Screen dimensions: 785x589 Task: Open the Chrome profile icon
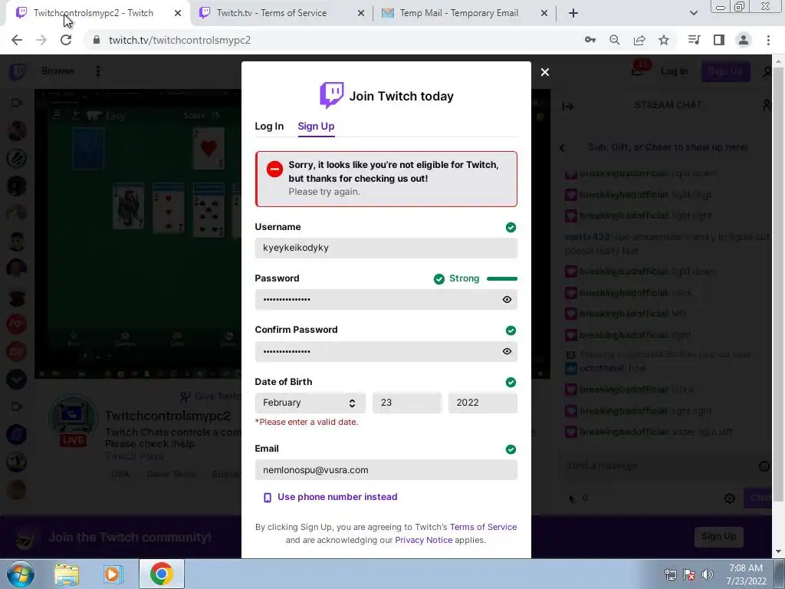[744, 40]
